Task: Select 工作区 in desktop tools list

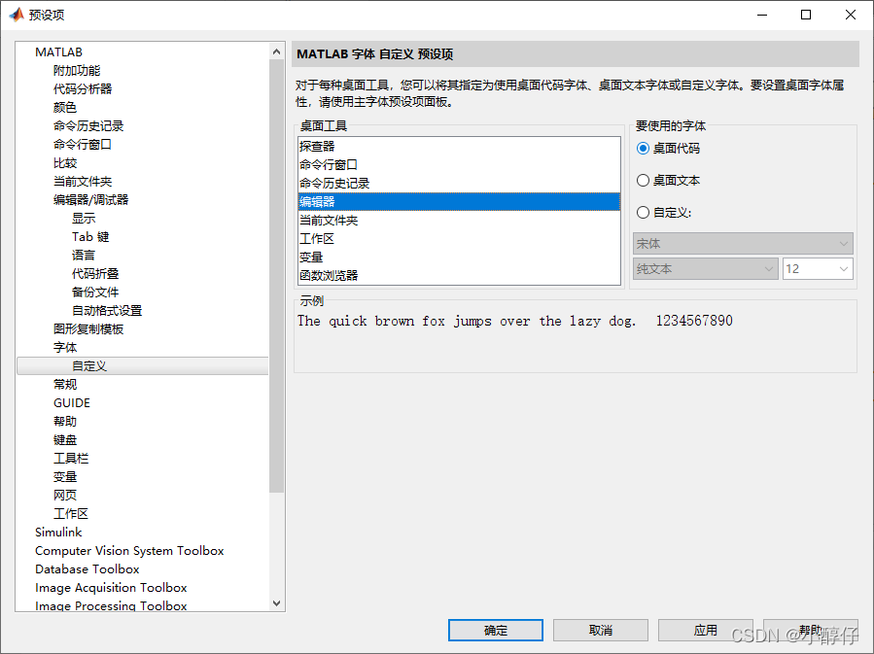Action: [x=459, y=238]
